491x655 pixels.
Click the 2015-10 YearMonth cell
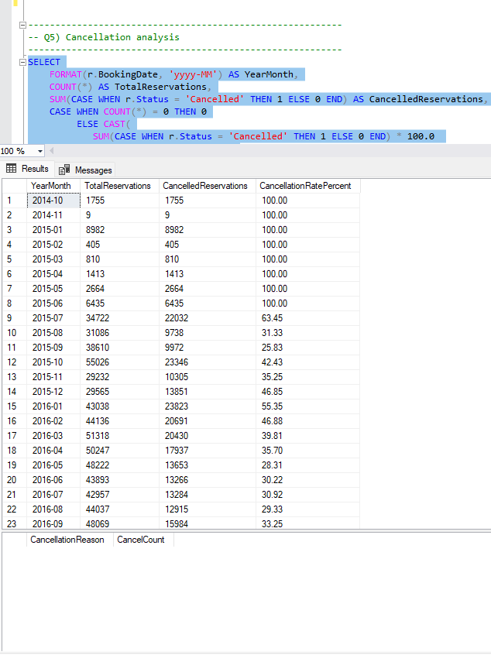(x=53, y=362)
